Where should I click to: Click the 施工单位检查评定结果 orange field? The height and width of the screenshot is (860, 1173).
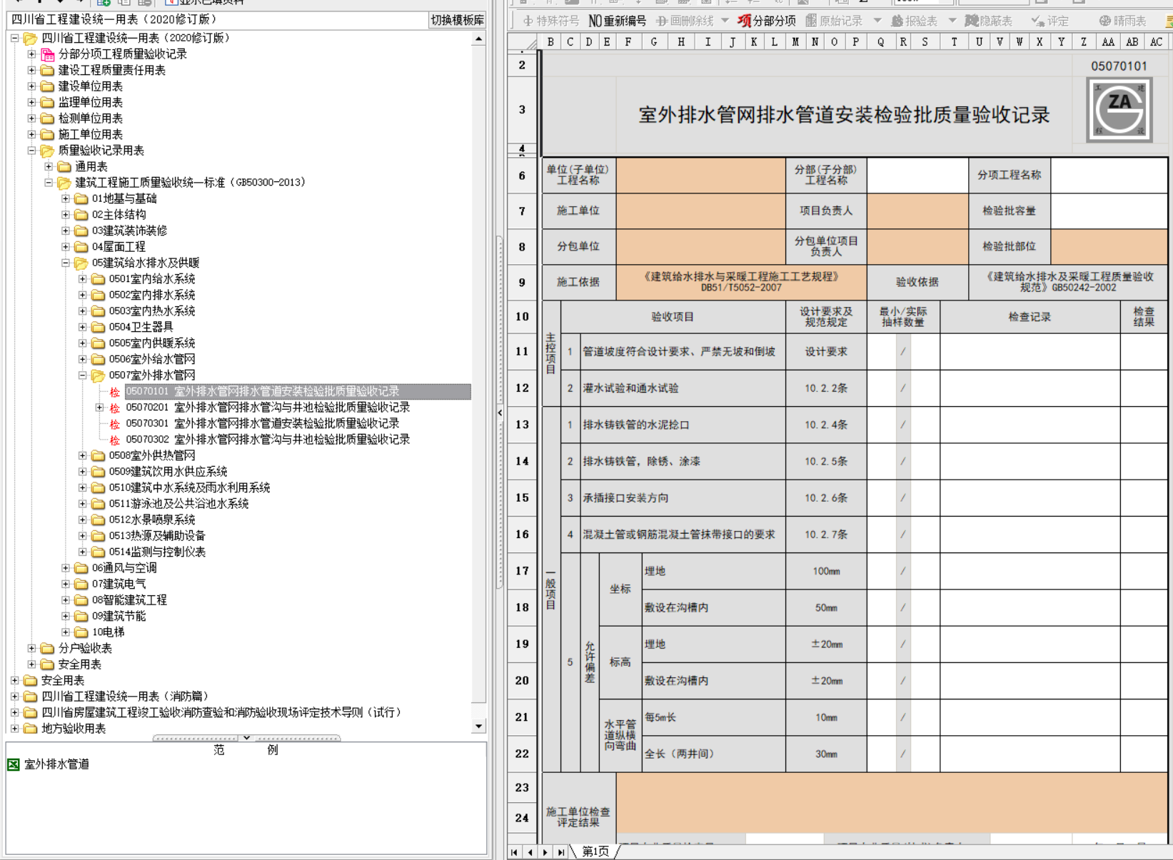892,803
